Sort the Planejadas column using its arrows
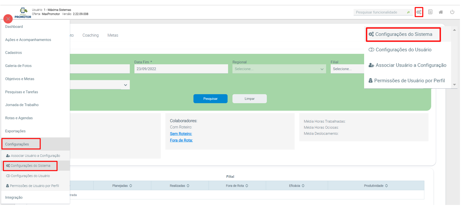The height and width of the screenshot is (206, 463). click(x=131, y=186)
